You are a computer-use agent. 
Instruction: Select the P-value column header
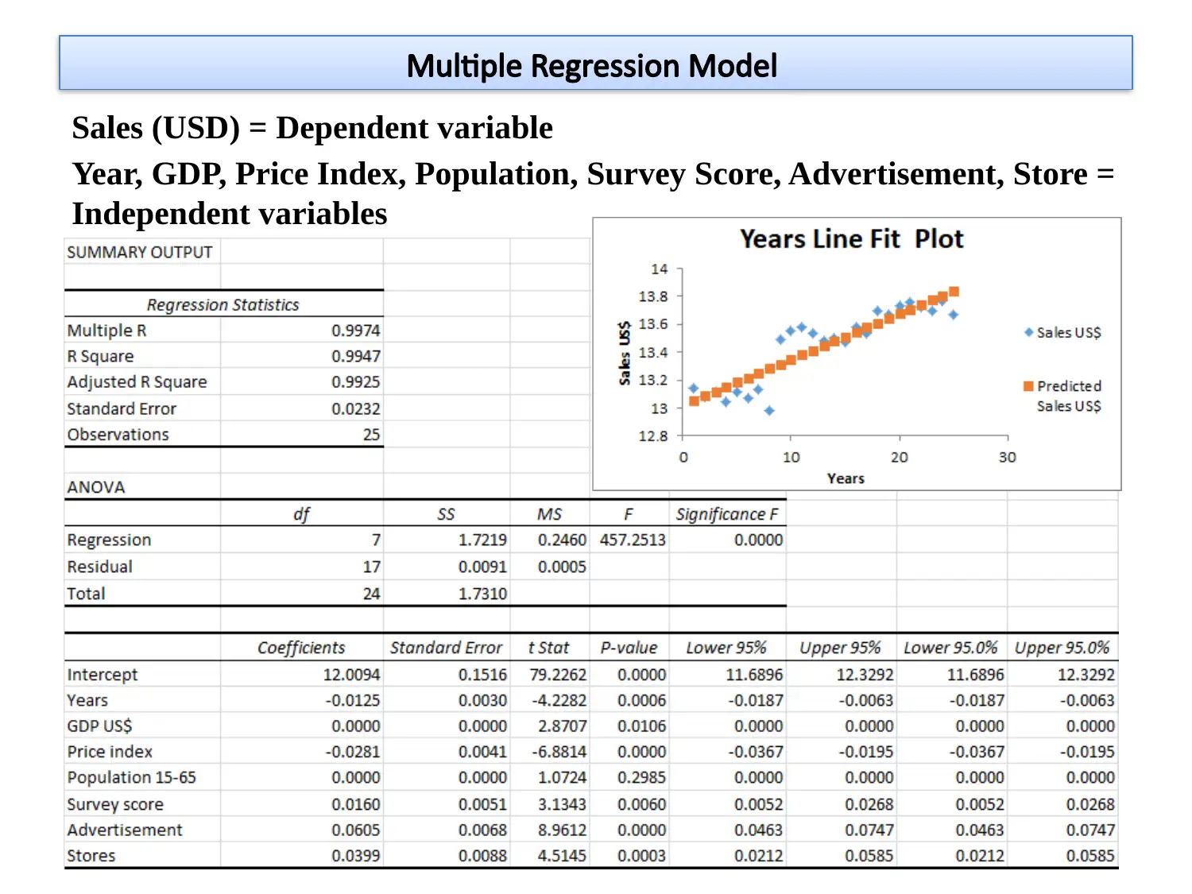coord(629,648)
